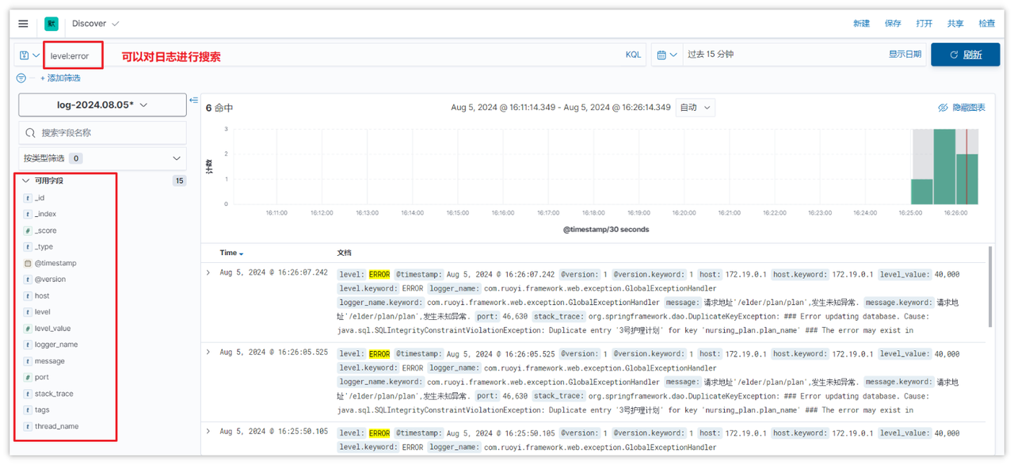This screenshot has width=1014, height=465.
Task: Open the log-2024.08.05* index pattern dropdown
Action: [102, 105]
